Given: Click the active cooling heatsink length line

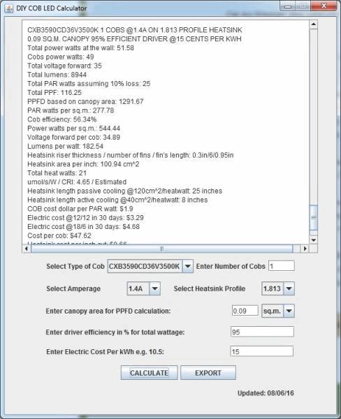Looking at the screenshot, I should (x=117, y=200).
